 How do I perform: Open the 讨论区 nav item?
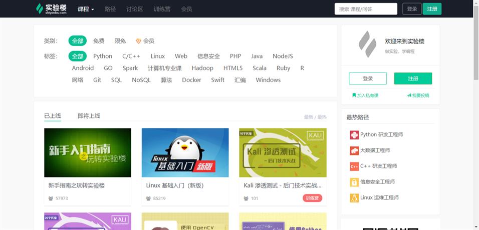click(x=135, y=9)
